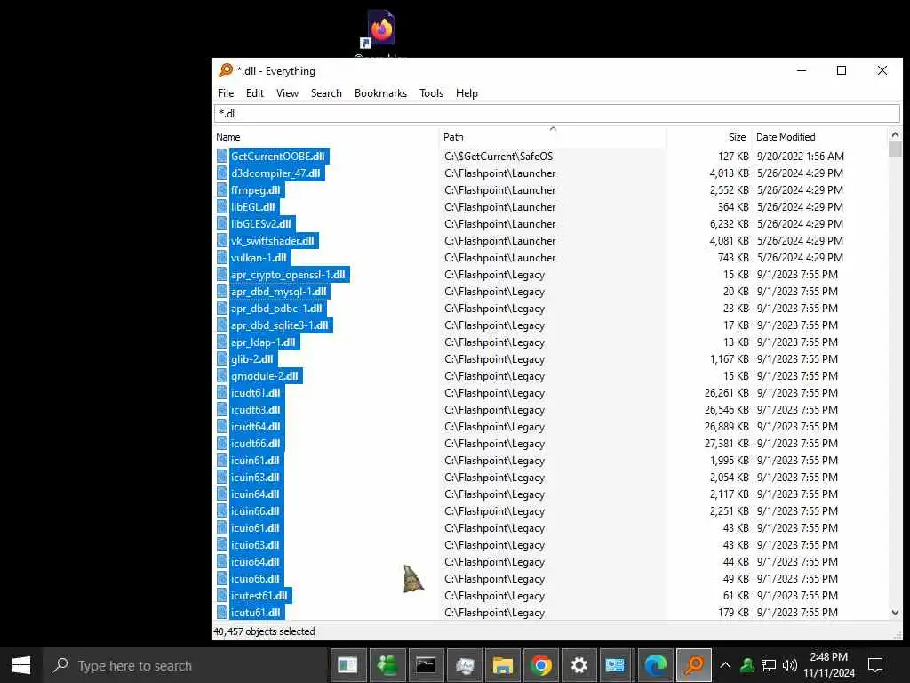Select the icuio63.dll file name

[255, 545]
